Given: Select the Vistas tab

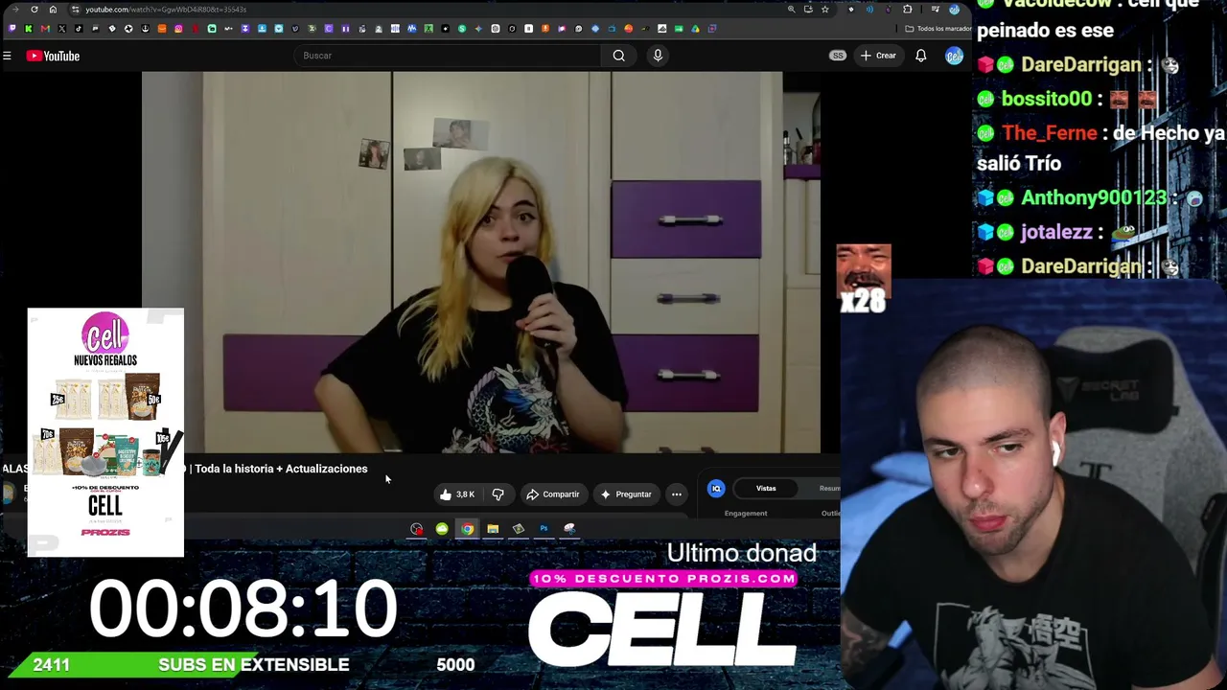Looking at the screenshot, I should [x=766, y=489].
